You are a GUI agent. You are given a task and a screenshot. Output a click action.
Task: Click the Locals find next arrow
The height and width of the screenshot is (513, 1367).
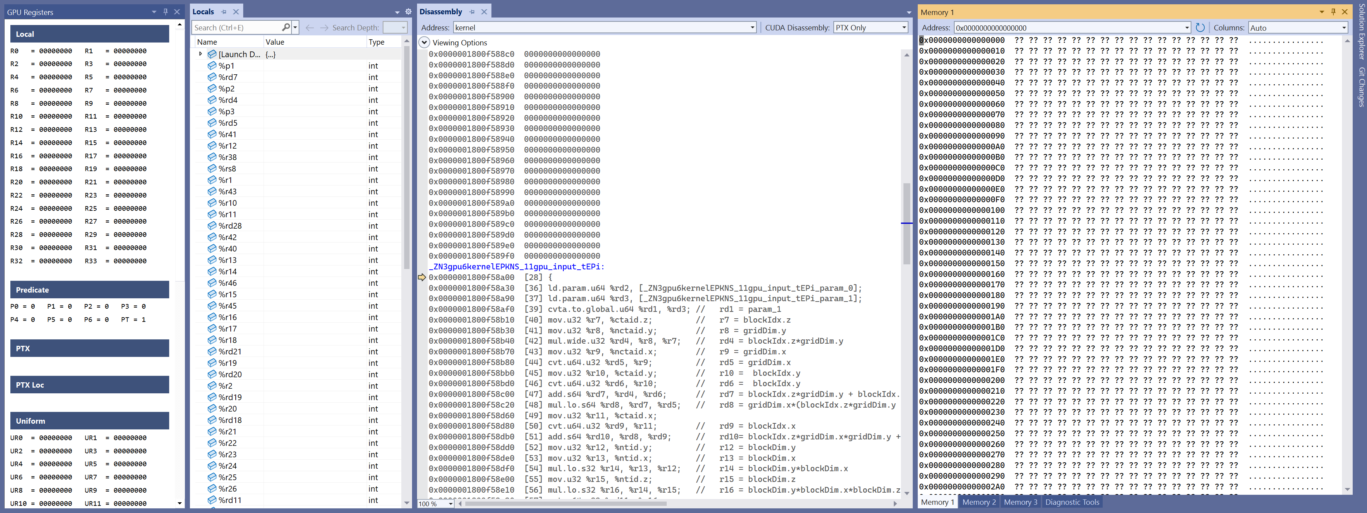[324, 28]
